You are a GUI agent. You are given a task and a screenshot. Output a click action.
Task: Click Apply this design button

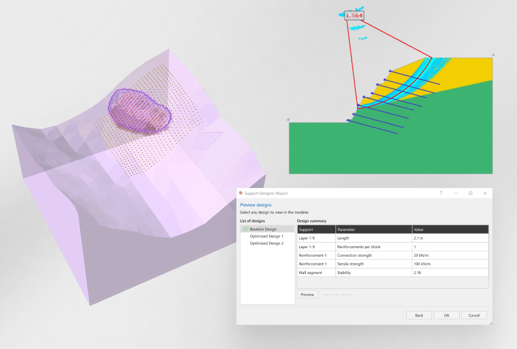[337, 295]
